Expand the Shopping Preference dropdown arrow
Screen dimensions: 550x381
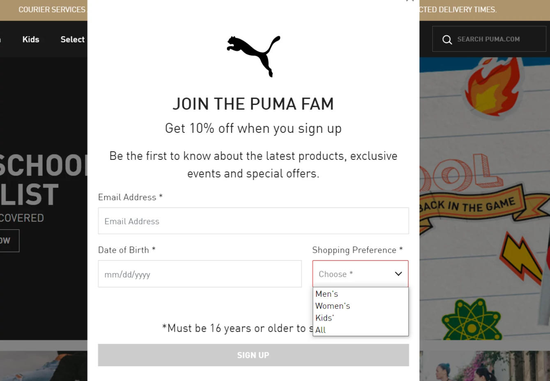398,274
